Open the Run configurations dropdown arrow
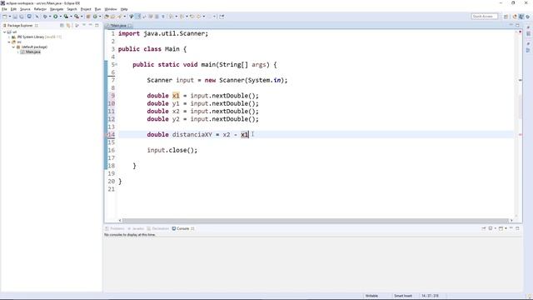This screenshot has width=533, height=300. (61, 17)
